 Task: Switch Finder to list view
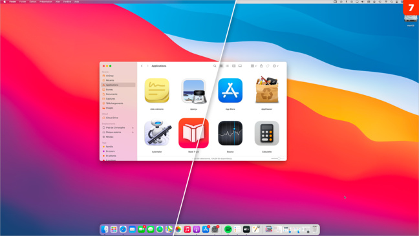(x=227, y=66)
